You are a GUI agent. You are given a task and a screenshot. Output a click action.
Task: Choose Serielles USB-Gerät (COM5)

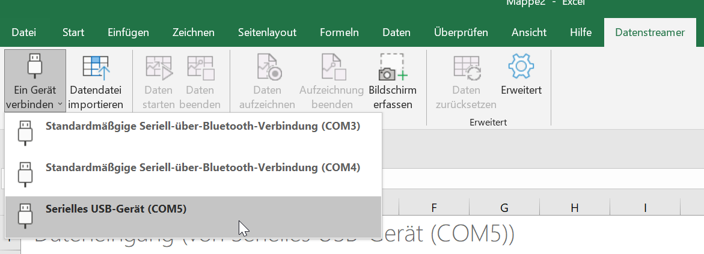pyautogui.click(x=193, y=217)
